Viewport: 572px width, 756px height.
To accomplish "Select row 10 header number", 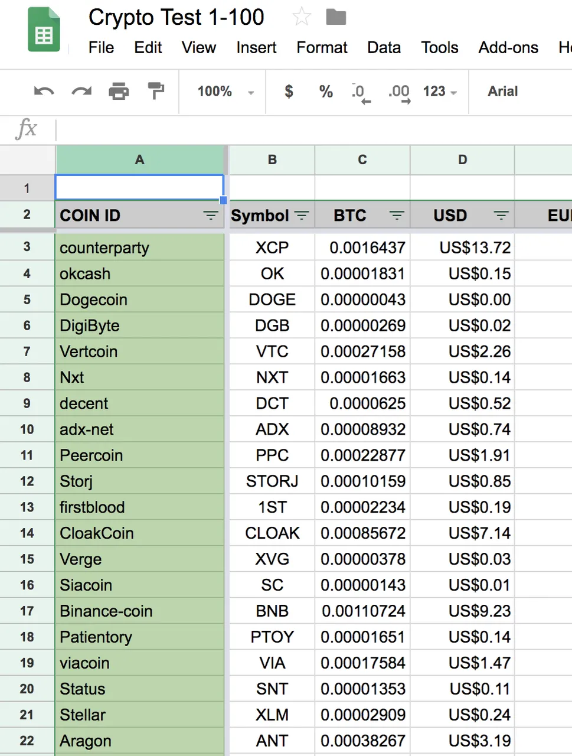I will coord(27,429).
